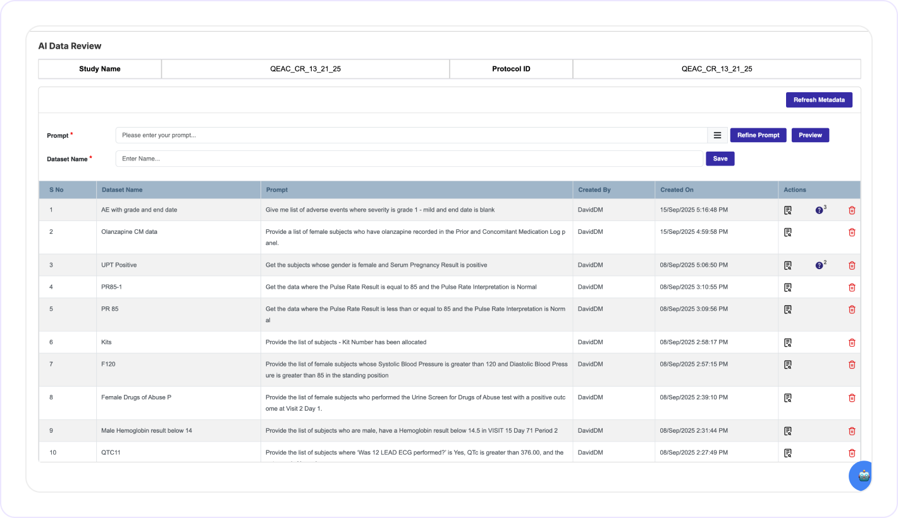Open the chatbot assistant icon
Screen dimensions: 898x518
coord(860,476)
